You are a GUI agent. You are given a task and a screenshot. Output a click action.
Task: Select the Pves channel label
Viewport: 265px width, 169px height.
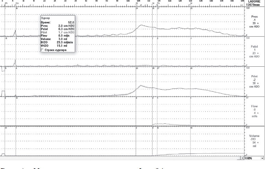click(x=254, y=16)
